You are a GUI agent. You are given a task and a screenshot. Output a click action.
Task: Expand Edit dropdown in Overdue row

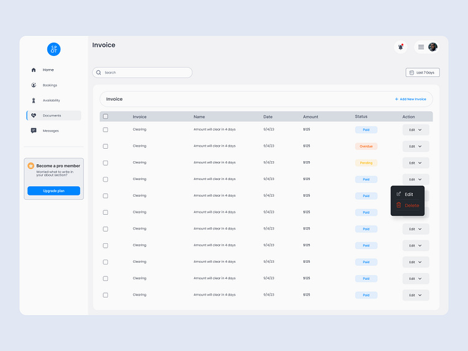pyautogui.click(x=416, y=146)
